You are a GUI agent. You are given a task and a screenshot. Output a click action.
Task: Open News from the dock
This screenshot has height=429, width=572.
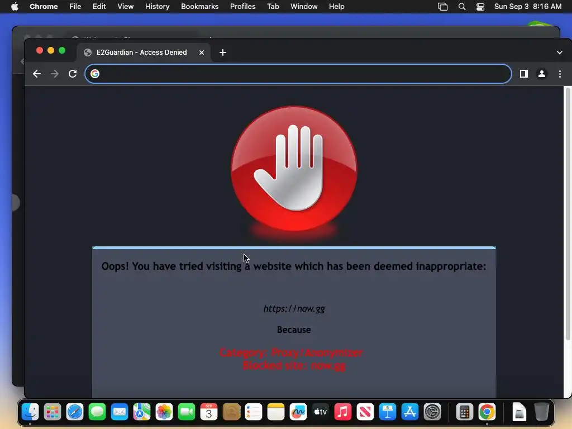coord(365,412)
